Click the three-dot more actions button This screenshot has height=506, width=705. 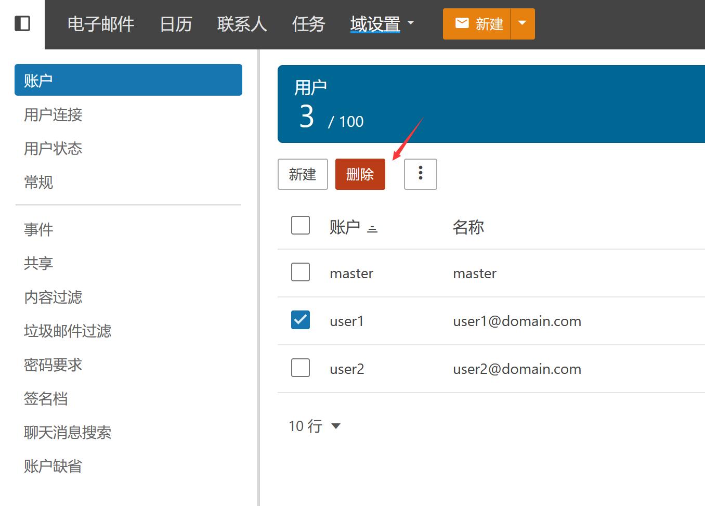coord(420,174)
